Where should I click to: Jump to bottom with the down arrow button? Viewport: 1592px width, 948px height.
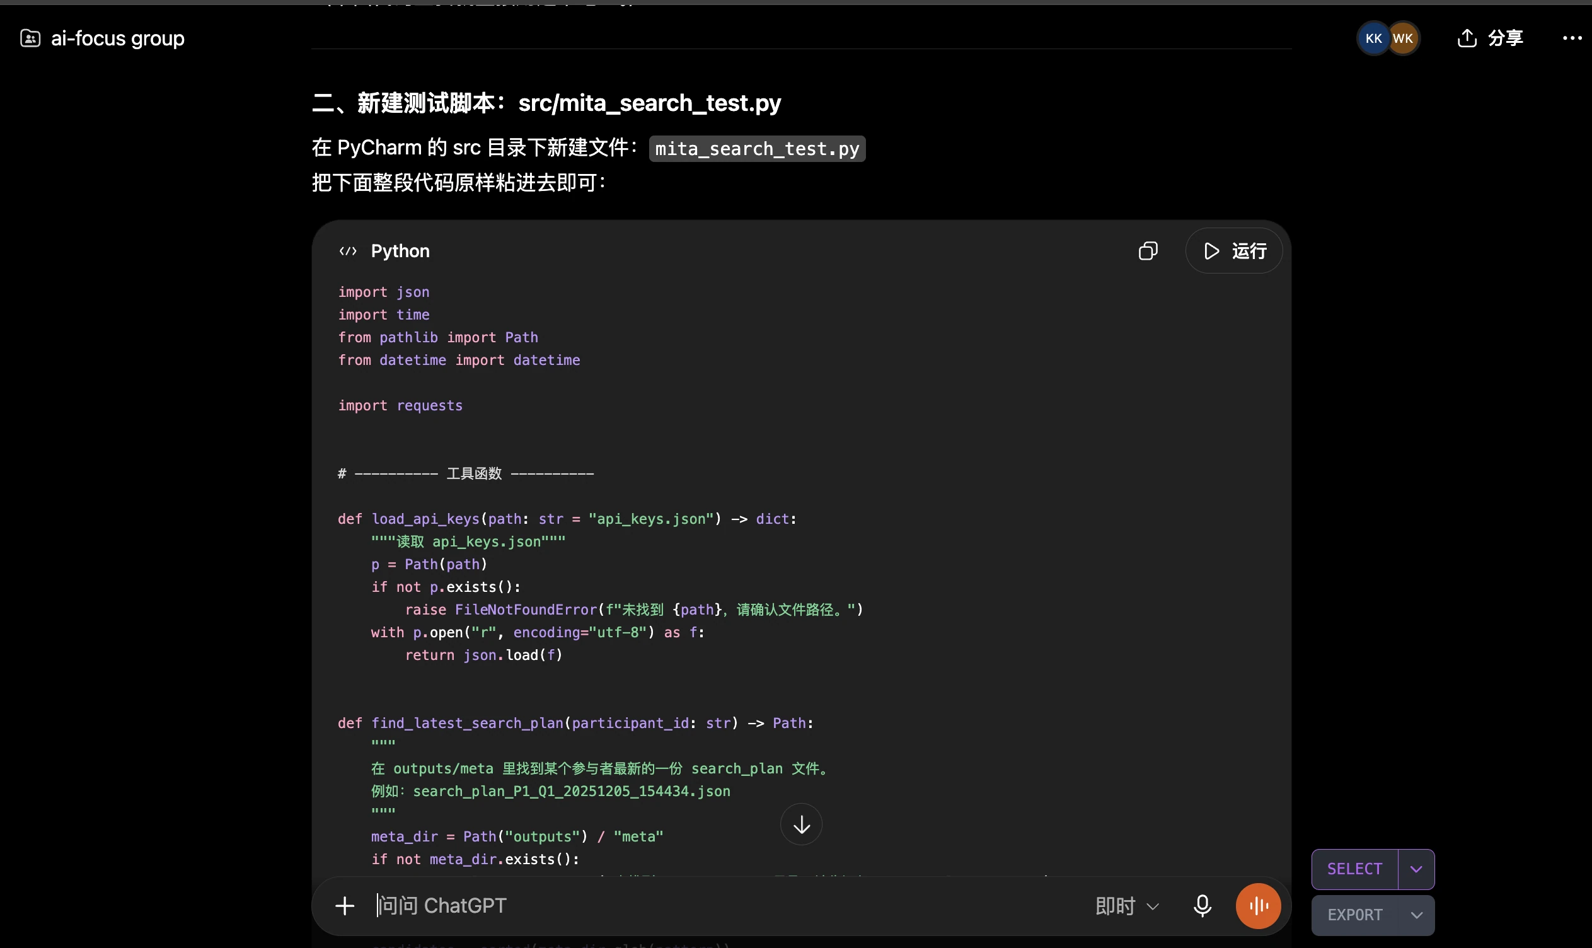click(802, 824)
